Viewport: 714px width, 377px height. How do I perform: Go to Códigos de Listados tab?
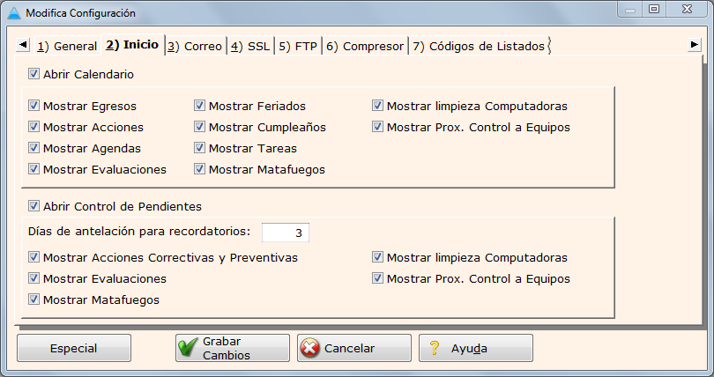(479, 46)
